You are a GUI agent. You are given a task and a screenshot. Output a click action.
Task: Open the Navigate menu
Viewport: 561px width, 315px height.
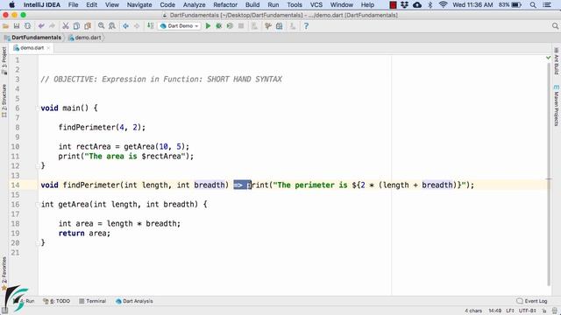(x=139, y=4)
